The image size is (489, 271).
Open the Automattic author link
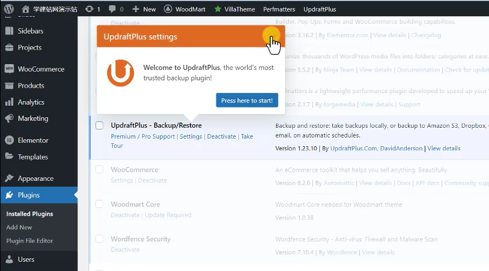[x=339, y=183]
